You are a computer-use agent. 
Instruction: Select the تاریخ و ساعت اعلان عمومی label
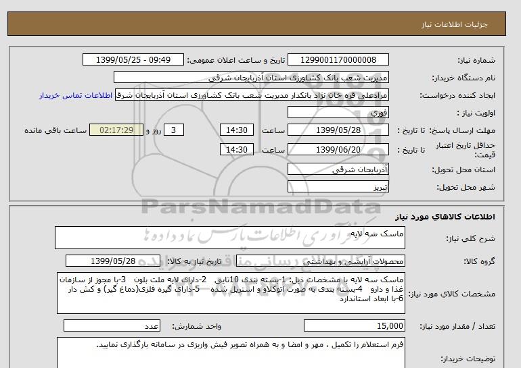point(236,60)
